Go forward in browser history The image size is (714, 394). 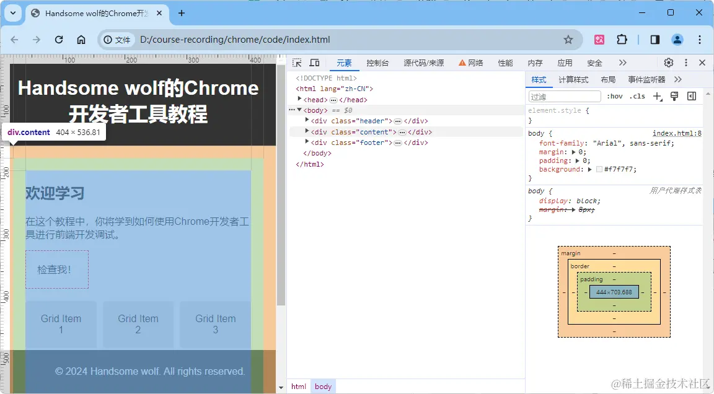[x=37, y=40]
